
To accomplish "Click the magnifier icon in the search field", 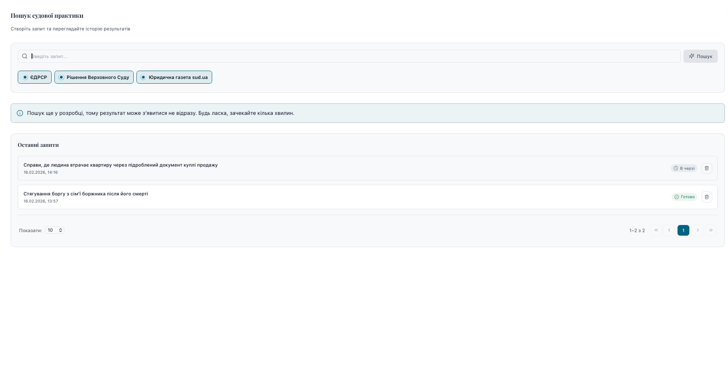I will [25, 56].
